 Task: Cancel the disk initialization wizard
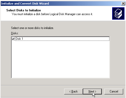(114, 91)
